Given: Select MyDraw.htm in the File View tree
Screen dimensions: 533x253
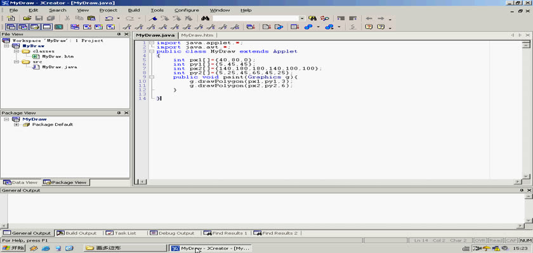Looking at the screenshot, I should pyautogui.click(x=58, y=56).
